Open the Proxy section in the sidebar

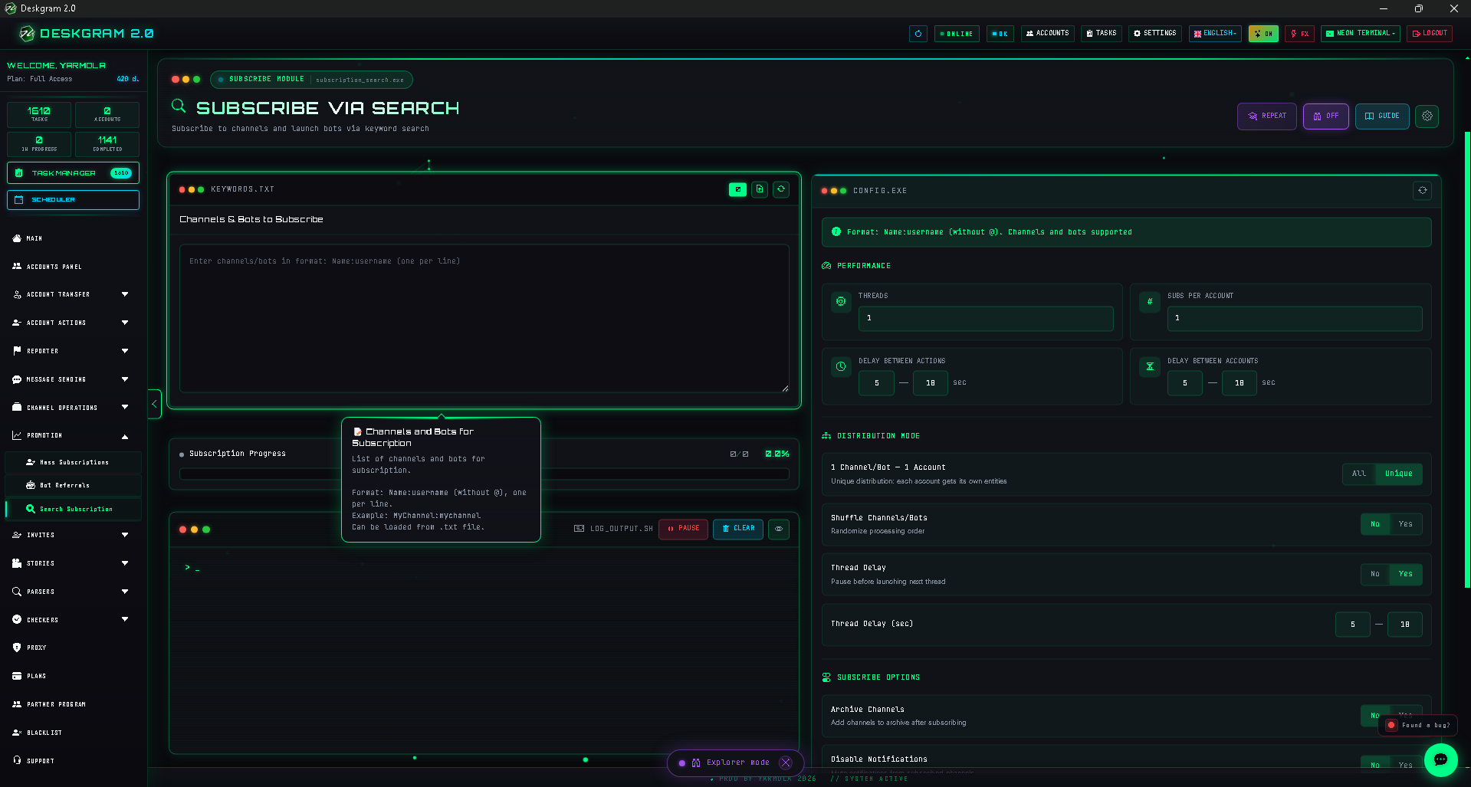(x=74, y=648)
